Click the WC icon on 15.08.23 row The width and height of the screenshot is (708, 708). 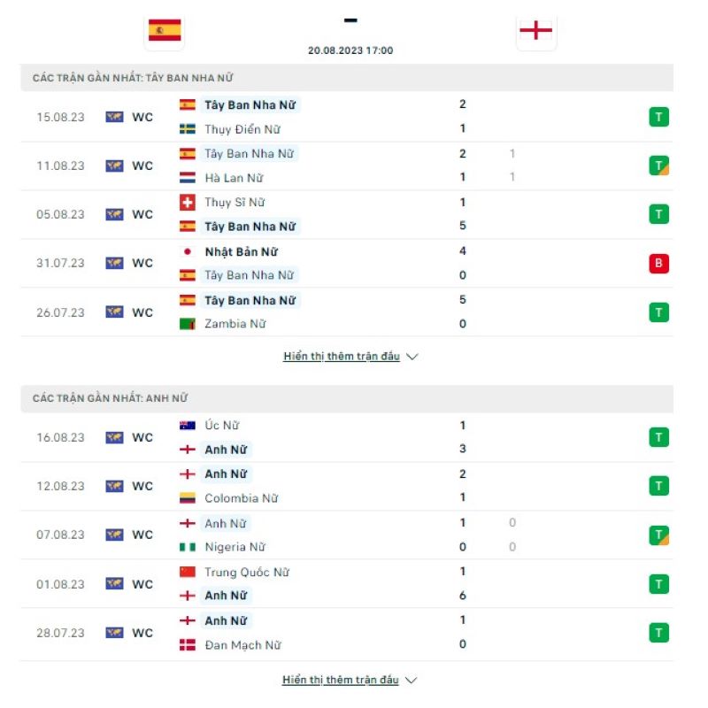pos(114,117)
